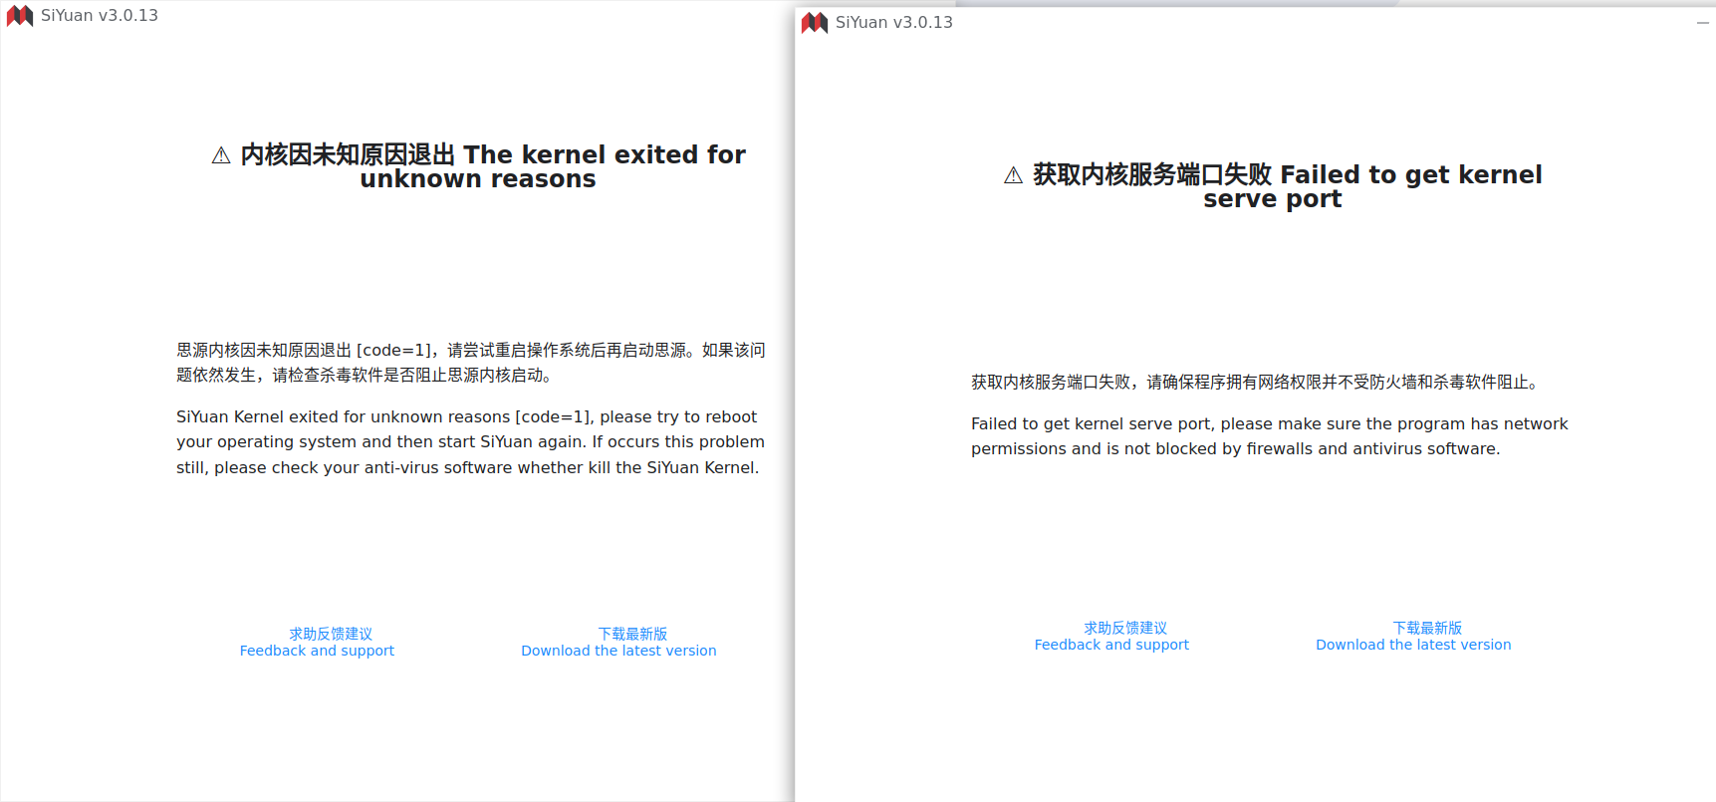Click the SiYuan logo in the right window
This screenshot has width=1716, height=802.
pyautogui.click(x=815, y=23)
